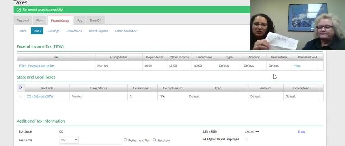This screenshot has width=345, height=146.
Task: Open the Tax Form W2 dropdown
Action: click(69, 140)
